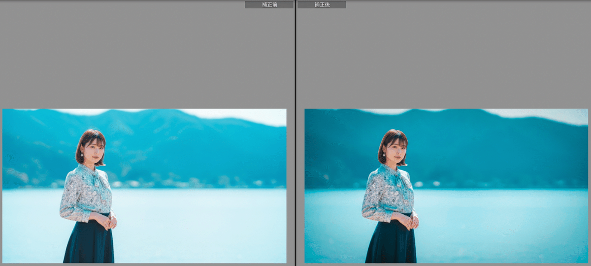
Task: Select the after (補正後) photo
Action: (x=446, y=185)
